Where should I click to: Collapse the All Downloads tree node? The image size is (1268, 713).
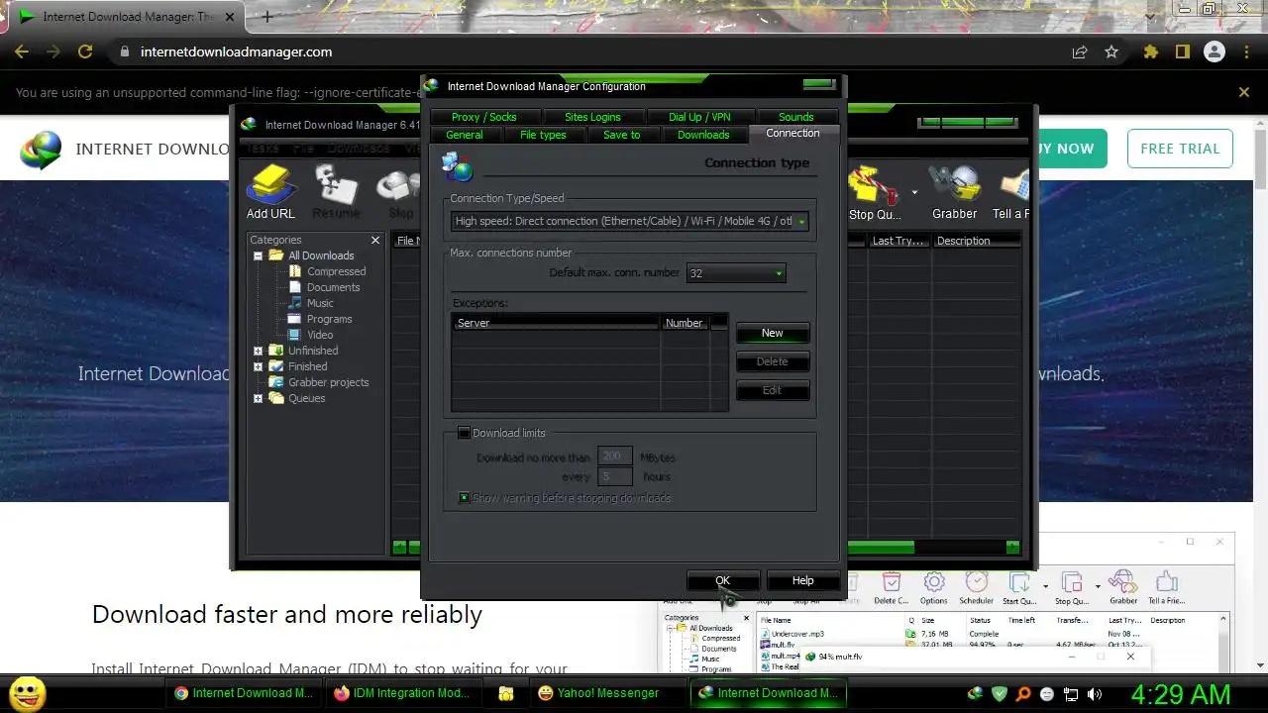coord(258,255)
